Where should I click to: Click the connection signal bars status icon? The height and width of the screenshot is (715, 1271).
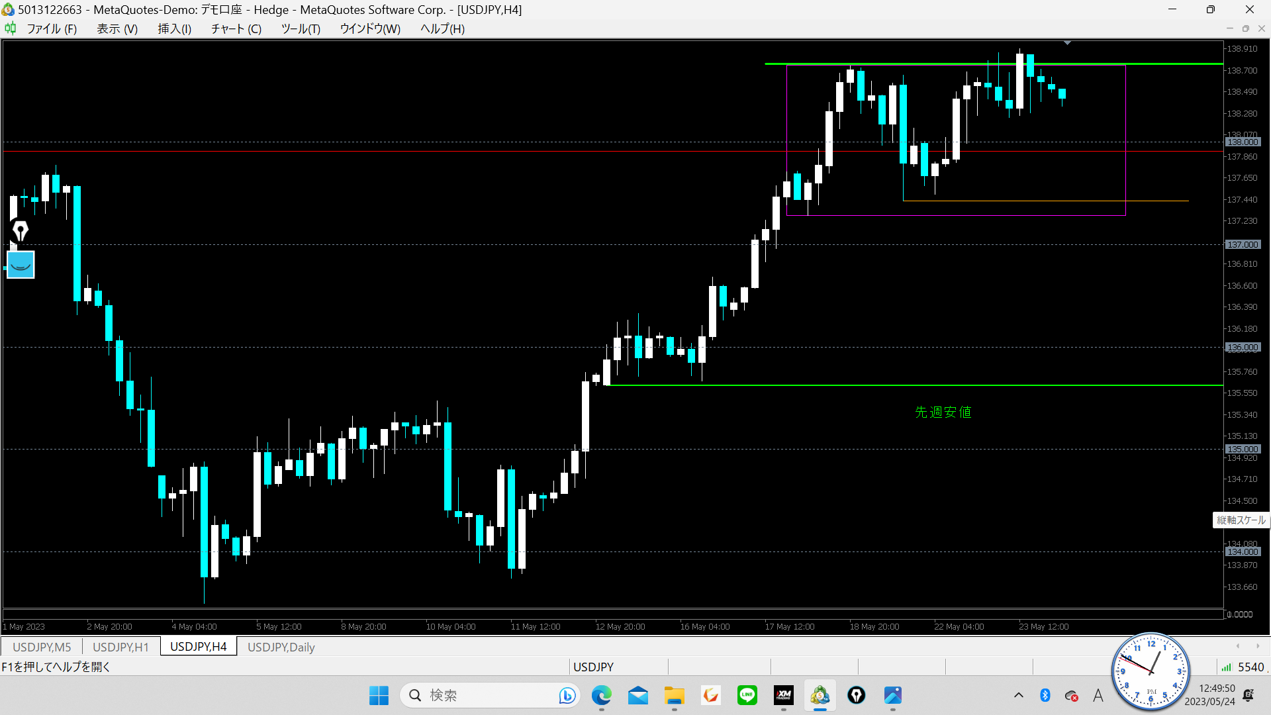pyautogui.click(x=1226, y=667)
